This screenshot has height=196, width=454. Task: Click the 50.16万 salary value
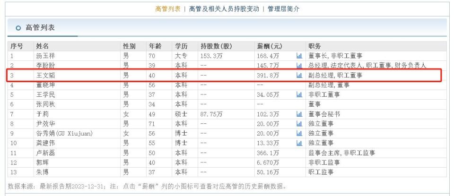click(268, 172)
